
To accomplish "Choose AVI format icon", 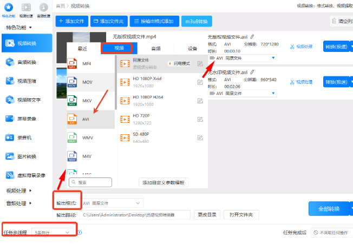I will (x=72, y=119).
